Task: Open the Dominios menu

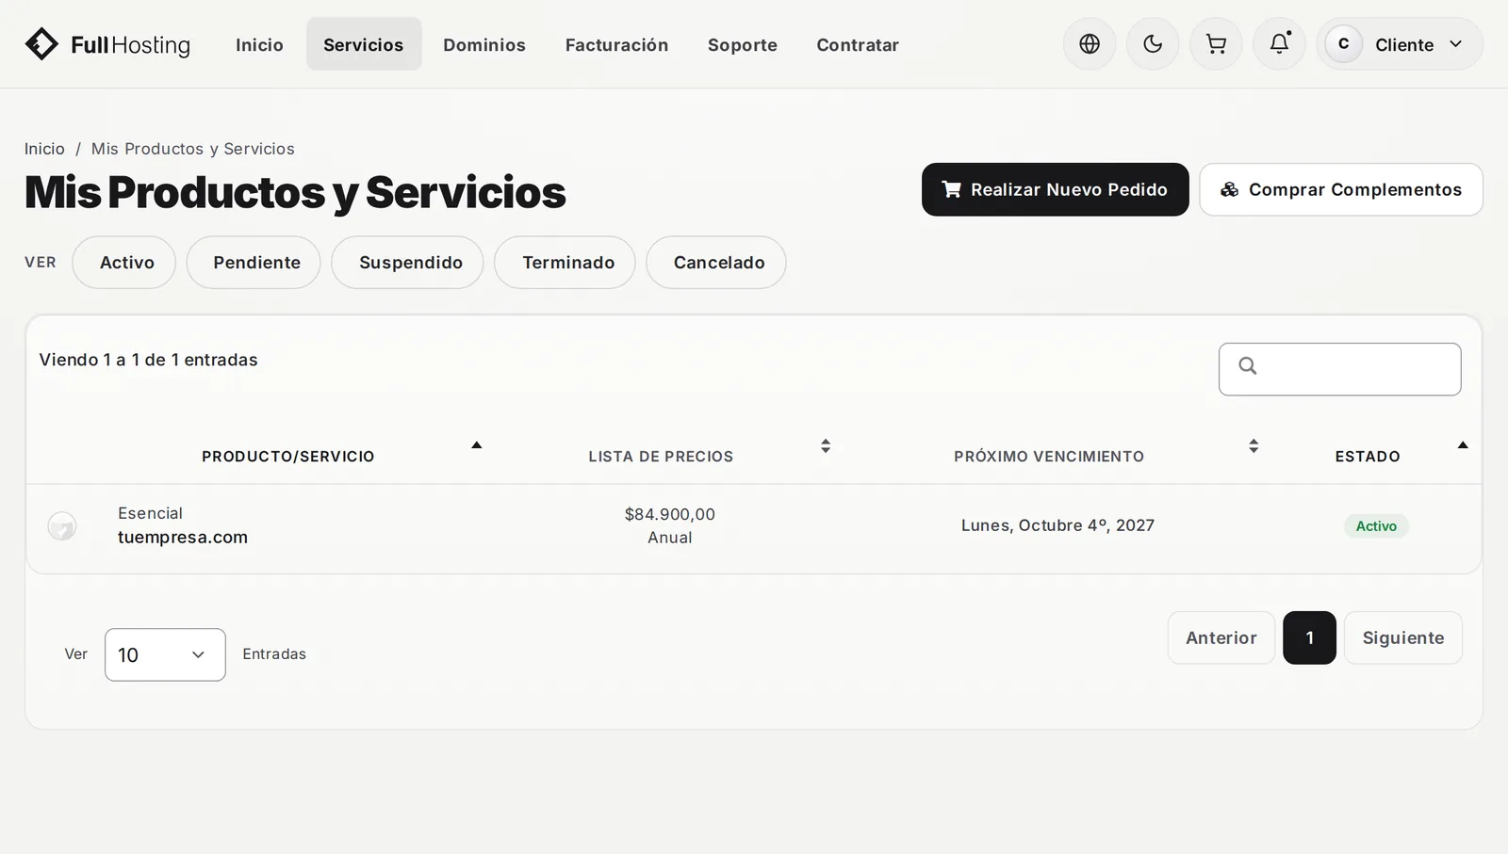Action: point(484,44)
